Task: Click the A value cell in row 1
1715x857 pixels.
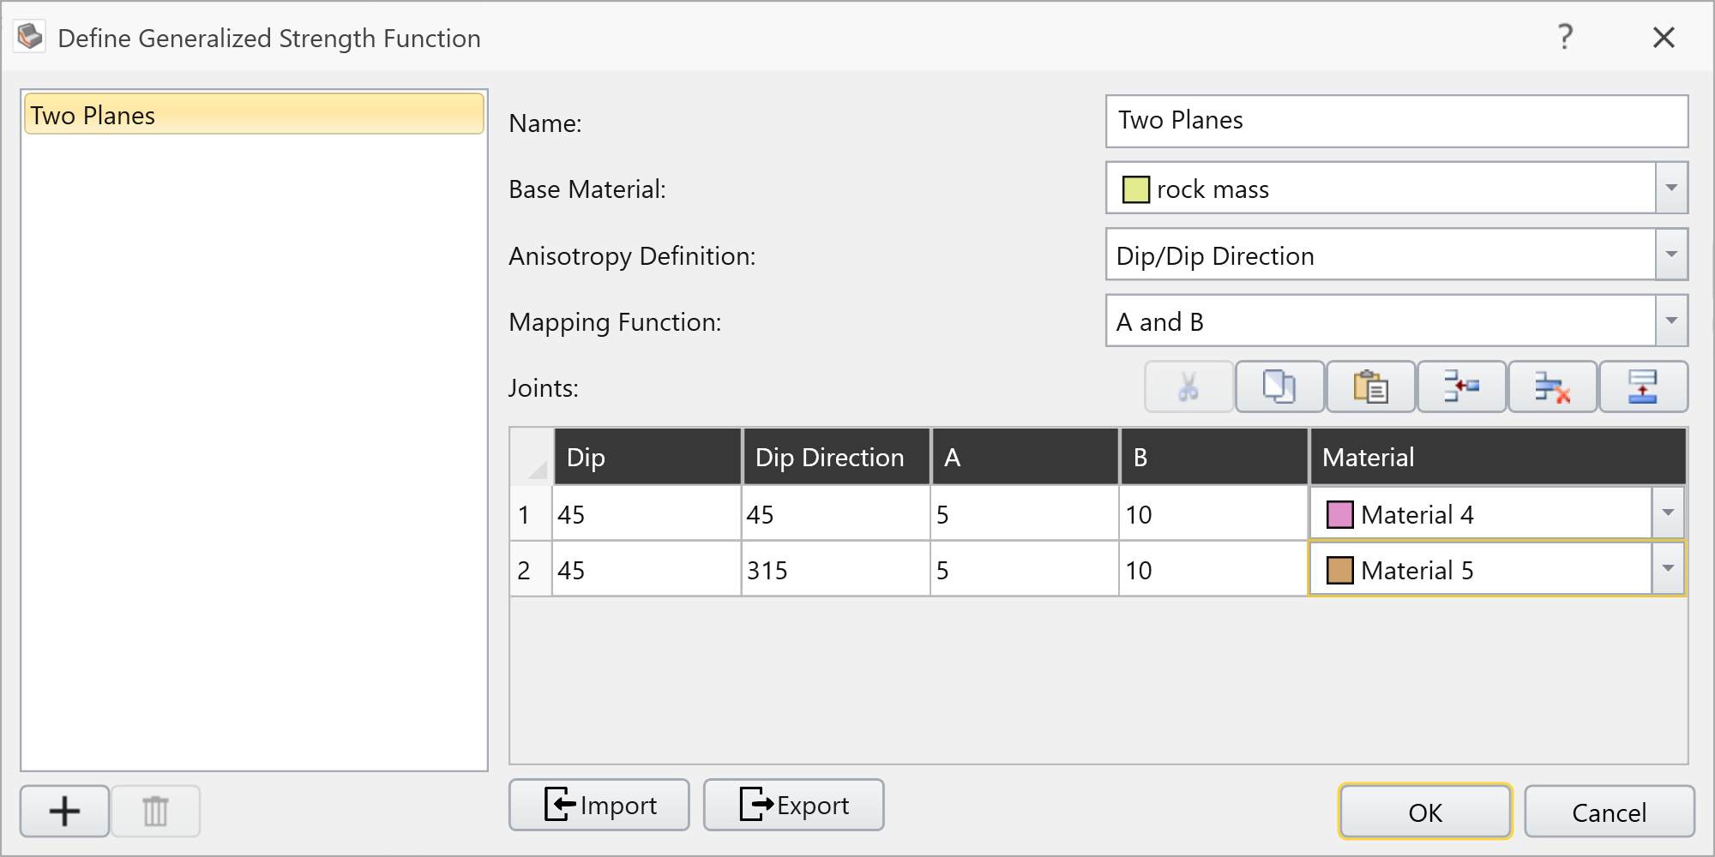Action: pyautogui.click(x=1025, y=514)
